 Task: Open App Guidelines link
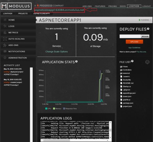point(134,48)
